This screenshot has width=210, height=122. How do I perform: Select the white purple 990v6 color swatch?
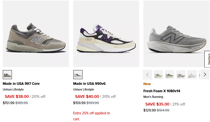point(78,75)
